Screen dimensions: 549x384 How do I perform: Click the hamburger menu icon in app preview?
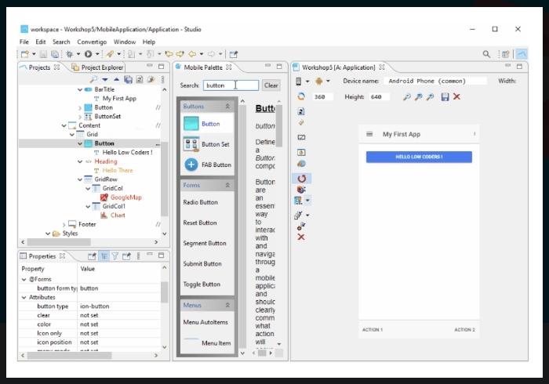[x=369, y=135]
